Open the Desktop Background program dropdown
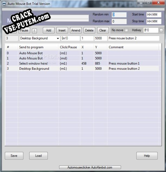The image size is (166, 172). (58, 38)
